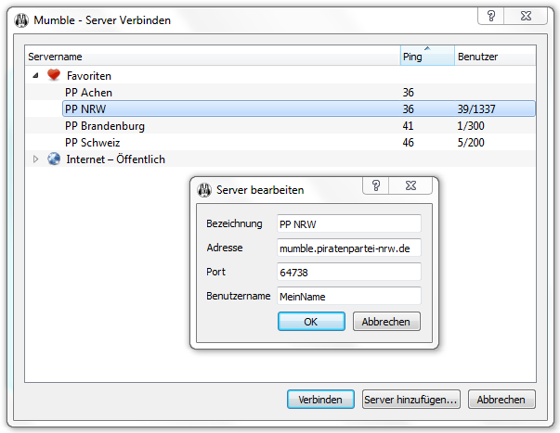560x433 pixels.
Task: Click the help button in main window title bar
Action: point(492,16)
